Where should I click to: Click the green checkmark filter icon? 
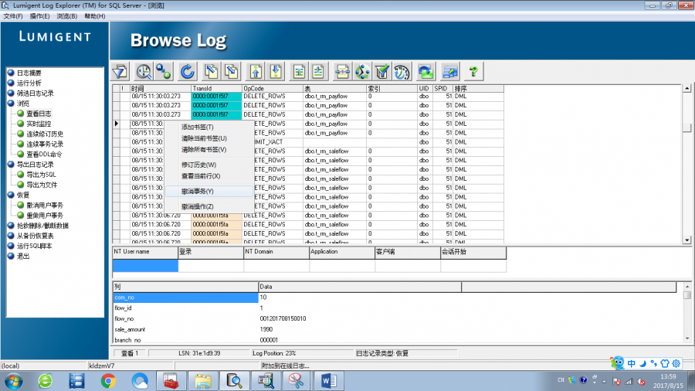pos(381,71)
